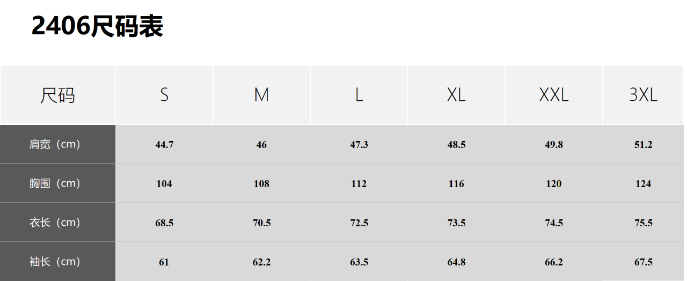This screenshot has width=687, height=281.
Task: Click chest value 120 under XXL
Action: pyautogui.click(x=554, y=184)
